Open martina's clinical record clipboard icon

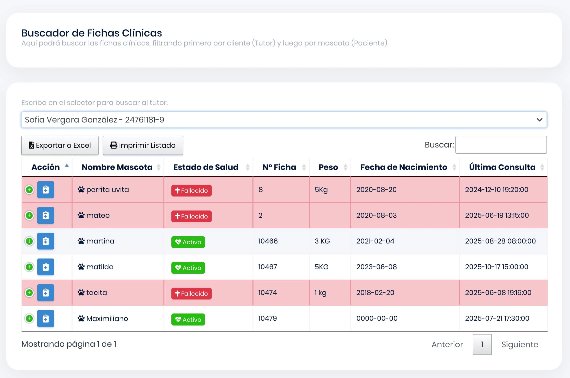46,241
